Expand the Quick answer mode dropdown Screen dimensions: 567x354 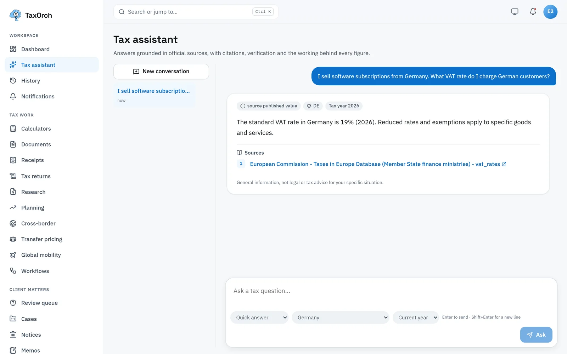(x=259, y=318)
